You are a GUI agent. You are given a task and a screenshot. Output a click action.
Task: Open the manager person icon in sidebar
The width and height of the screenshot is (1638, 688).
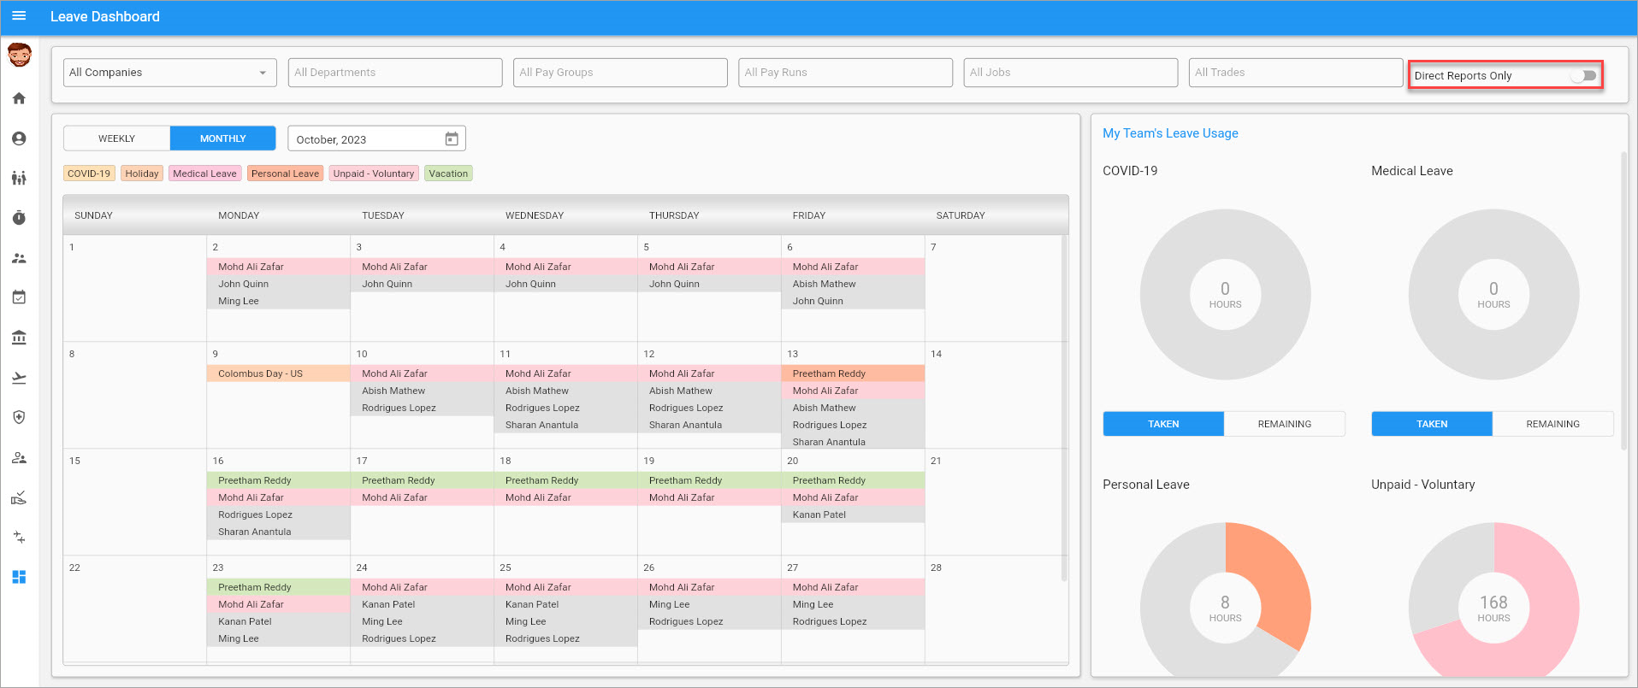tap(19, 457)
